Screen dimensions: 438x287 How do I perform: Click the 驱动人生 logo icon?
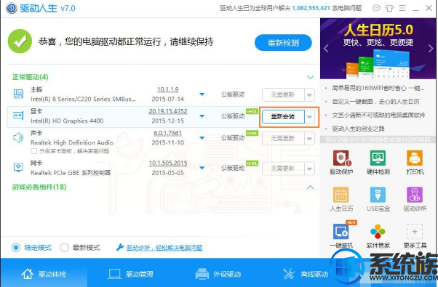tap(12, 9)
